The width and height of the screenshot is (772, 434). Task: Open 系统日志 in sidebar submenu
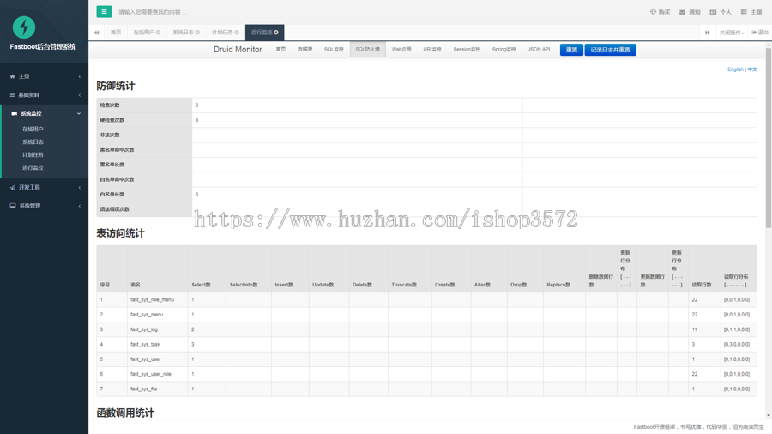[33, 142]
